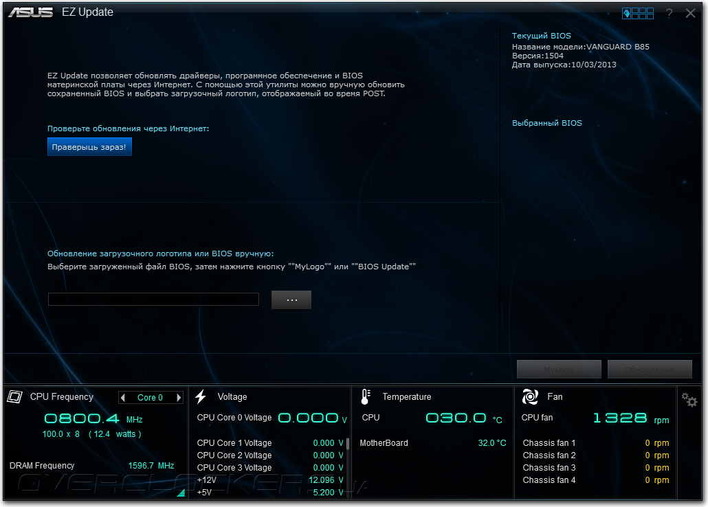
Task: Click the Выбранный BIOS heading
Action: 546,123
